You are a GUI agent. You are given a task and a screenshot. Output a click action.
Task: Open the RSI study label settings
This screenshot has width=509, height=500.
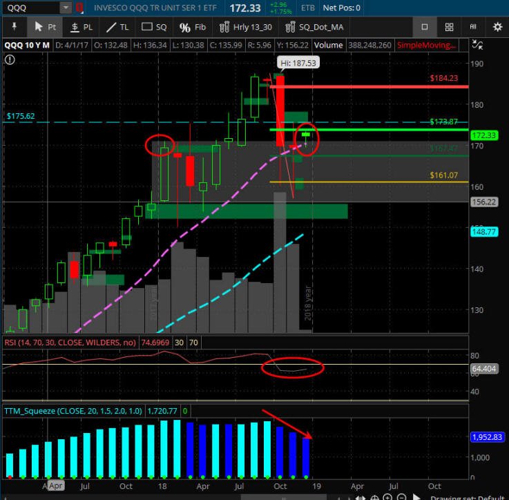click(70, 343)
